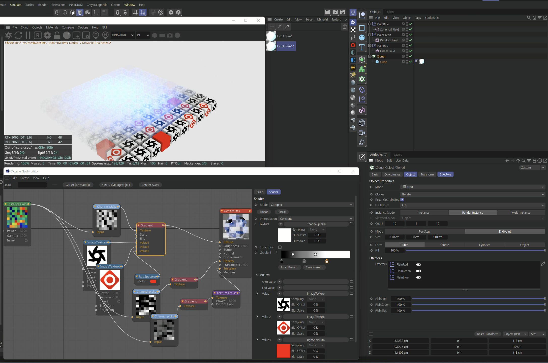Click the Load Preset button

(289, 267)
